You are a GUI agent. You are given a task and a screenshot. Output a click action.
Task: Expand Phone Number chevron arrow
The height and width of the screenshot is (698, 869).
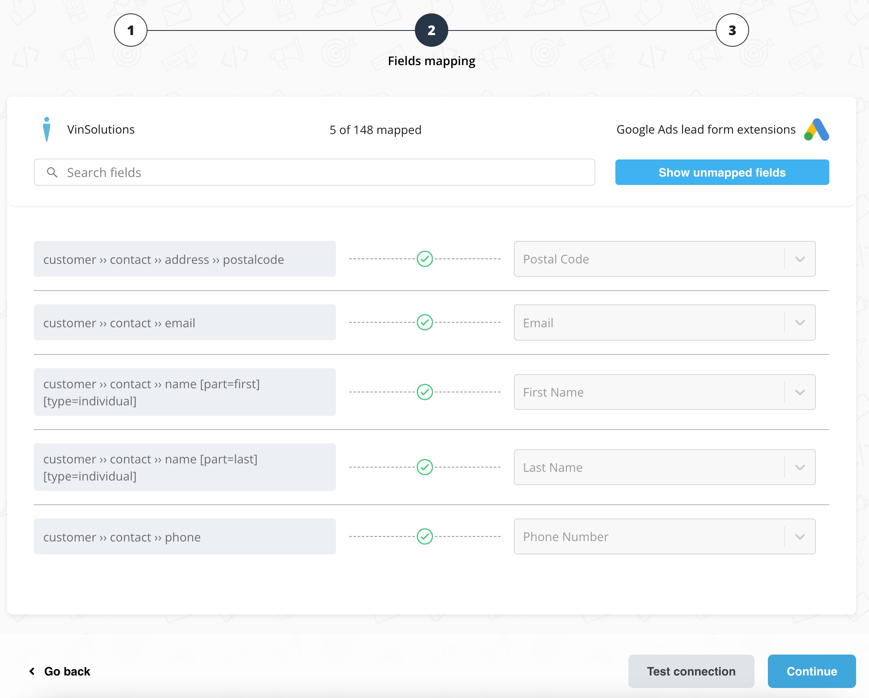(x=800, y=537)
